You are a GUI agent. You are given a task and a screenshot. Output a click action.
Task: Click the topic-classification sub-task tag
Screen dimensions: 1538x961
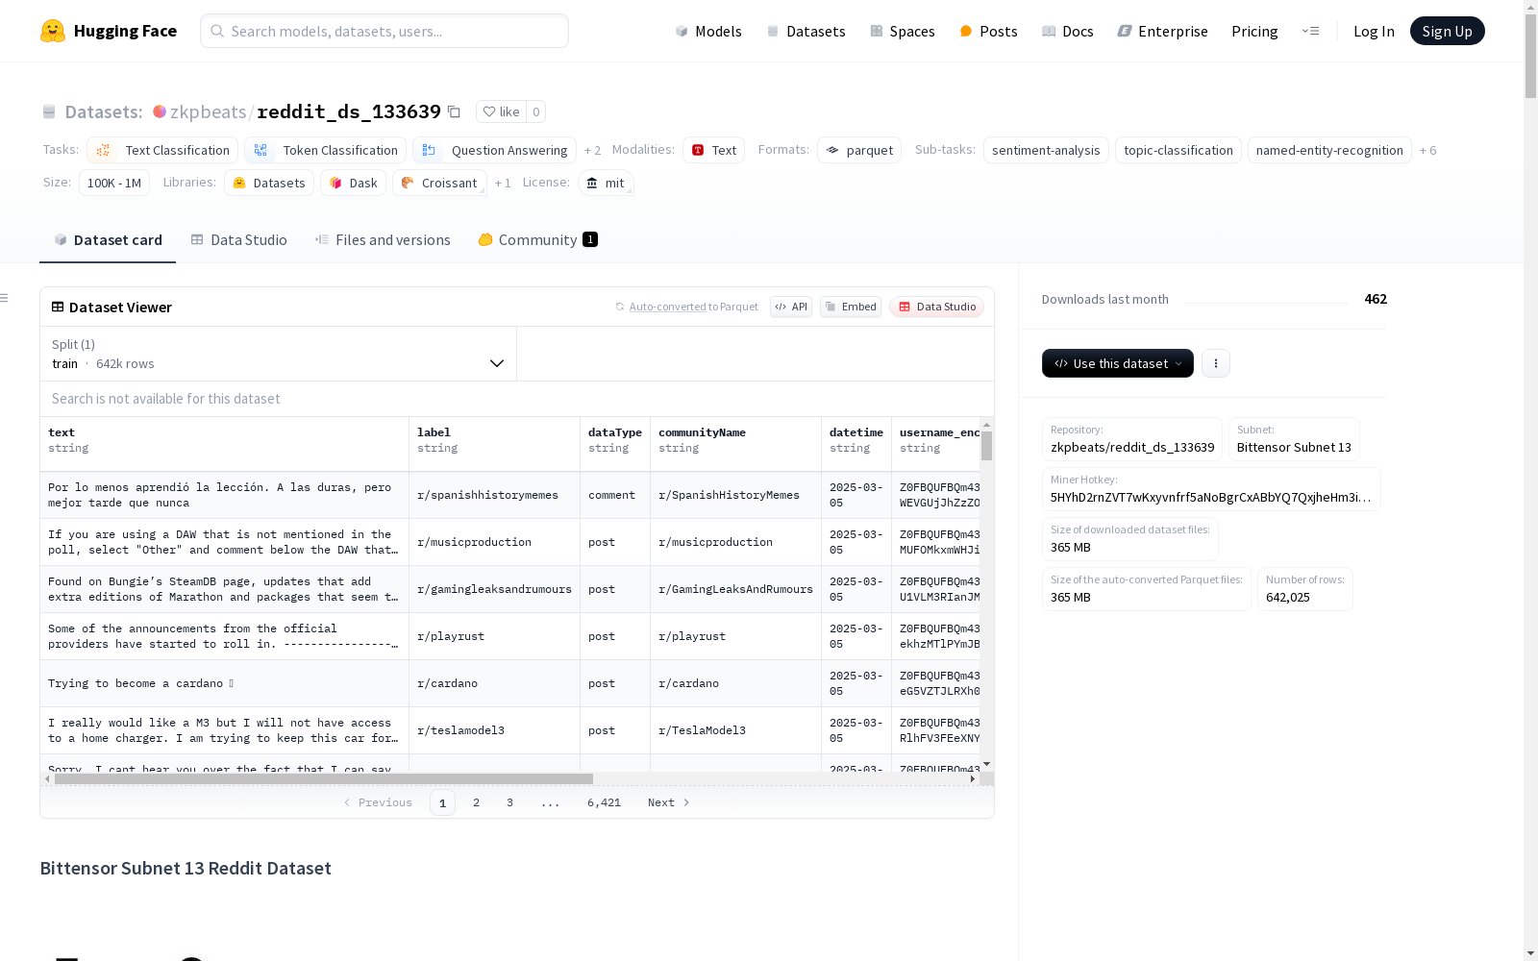1178,150
